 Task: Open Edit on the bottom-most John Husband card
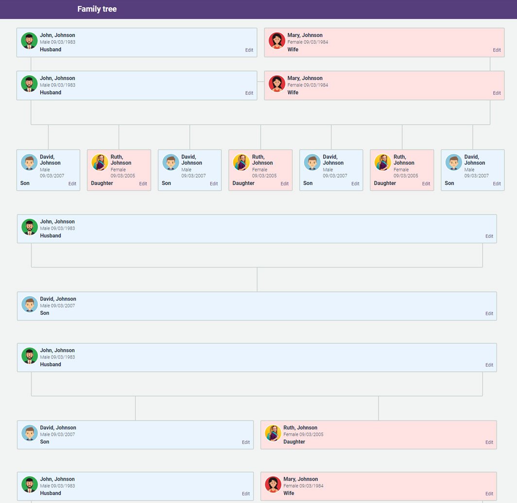point(246,494)
